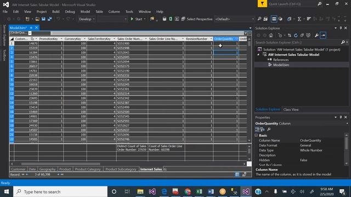Select row header number 10
The height and width of the screenshot is (197, 351).
pos(12,84)
